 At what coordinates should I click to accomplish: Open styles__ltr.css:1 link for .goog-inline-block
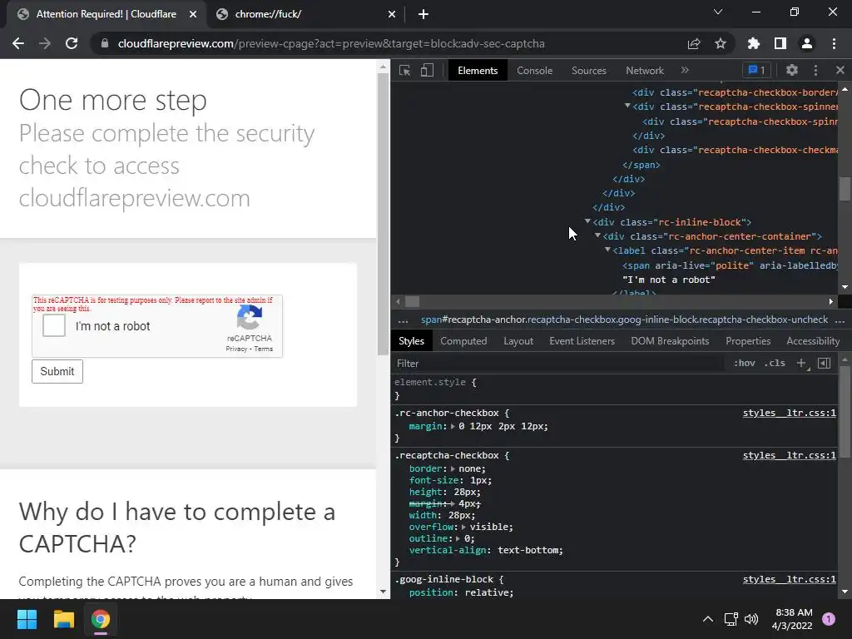click(x=789, y=579)
